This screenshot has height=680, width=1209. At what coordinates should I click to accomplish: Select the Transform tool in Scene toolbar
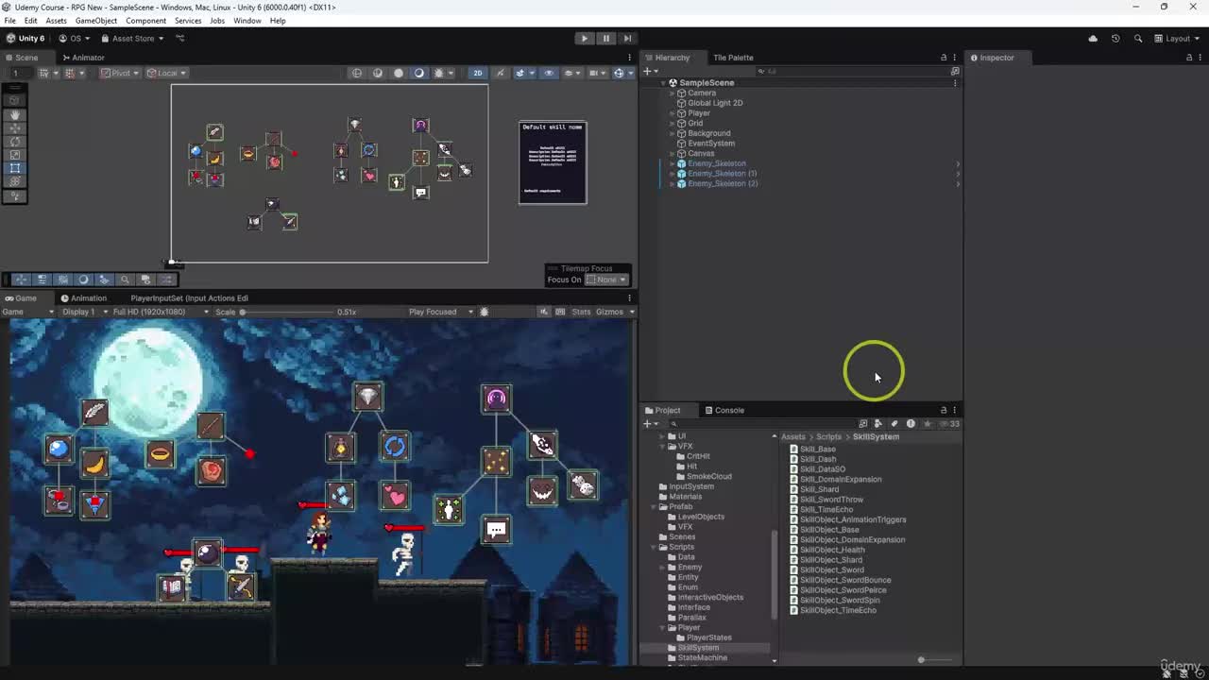click(x=14, y=181)
